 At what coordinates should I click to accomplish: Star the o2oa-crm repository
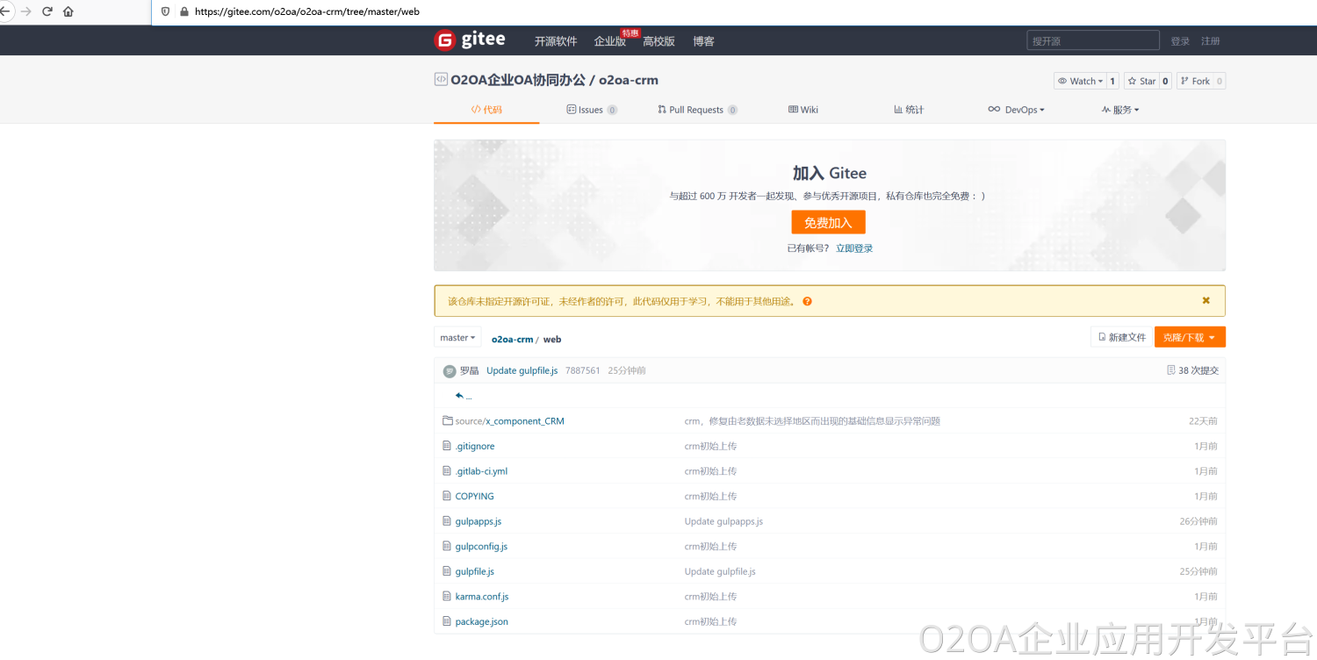[1141, 81]
